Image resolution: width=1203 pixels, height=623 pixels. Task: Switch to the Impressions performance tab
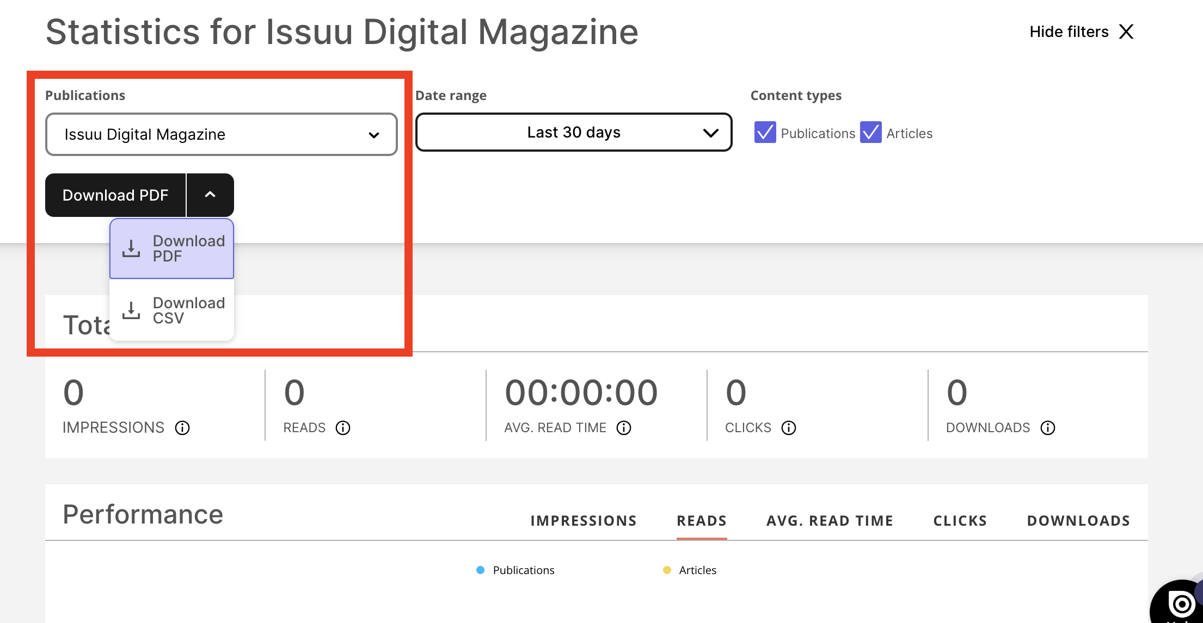tap(584, 521)
